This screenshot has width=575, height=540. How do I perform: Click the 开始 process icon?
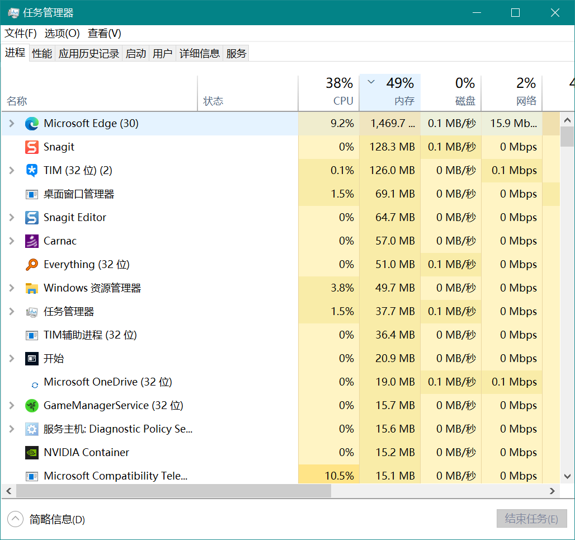32,358
